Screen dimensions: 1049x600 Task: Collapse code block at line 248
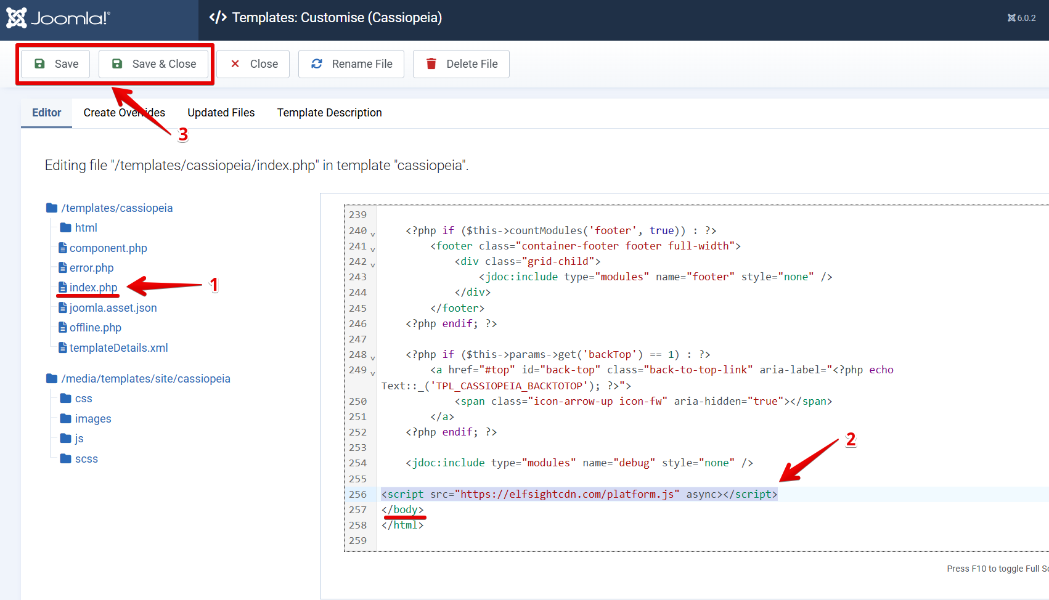pos(373,357)
